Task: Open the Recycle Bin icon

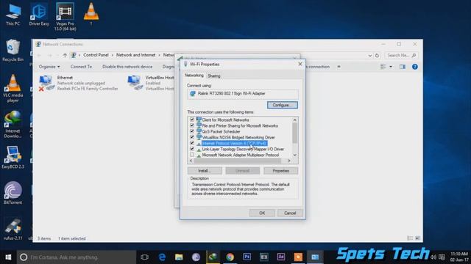Action: [x=13, y=51]
